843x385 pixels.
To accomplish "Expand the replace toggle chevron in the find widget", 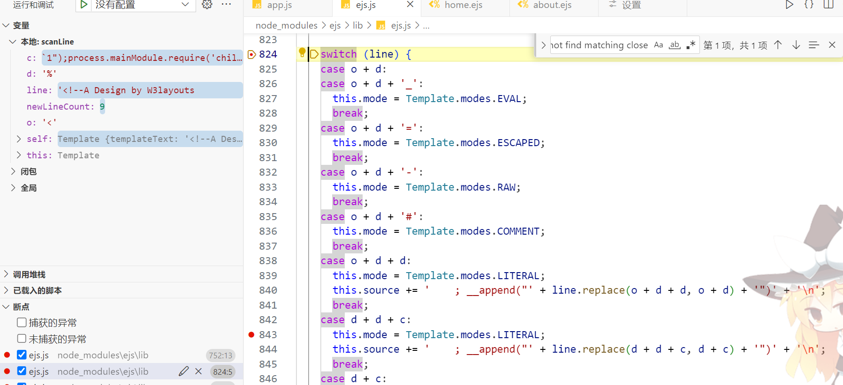I will (x=543, y=45).
